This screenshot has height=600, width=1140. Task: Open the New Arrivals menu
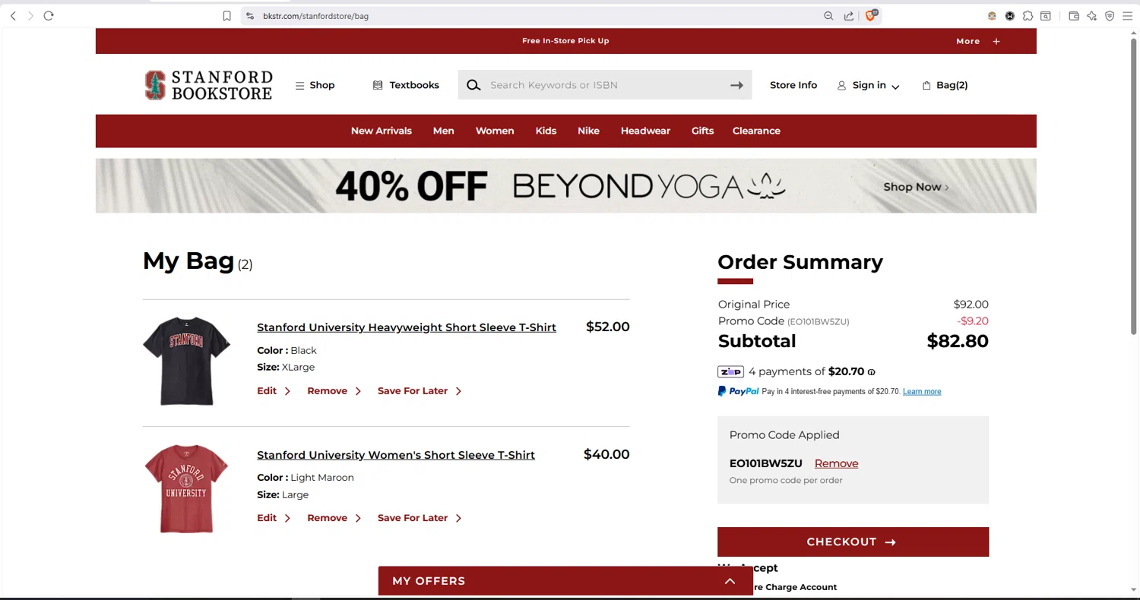click(381, 131)
